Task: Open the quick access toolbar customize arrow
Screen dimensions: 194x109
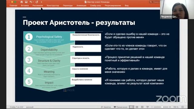Action: pyautogui.click(x=42, y=2)
